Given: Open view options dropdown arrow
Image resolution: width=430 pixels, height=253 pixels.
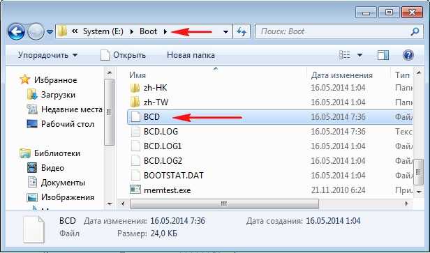Looking at the screenshot, I should pyautogui.click(x=359, y=56).
